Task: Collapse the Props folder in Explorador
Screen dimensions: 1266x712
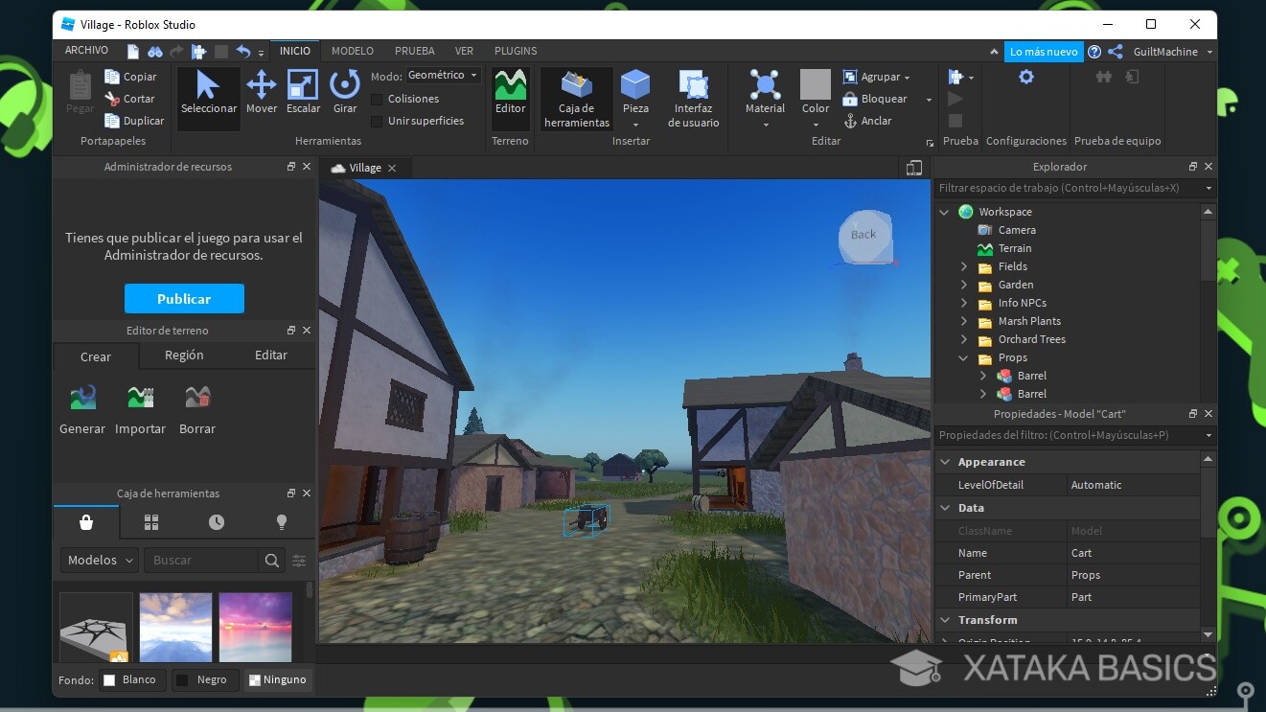Action: [x=963, y=357]
